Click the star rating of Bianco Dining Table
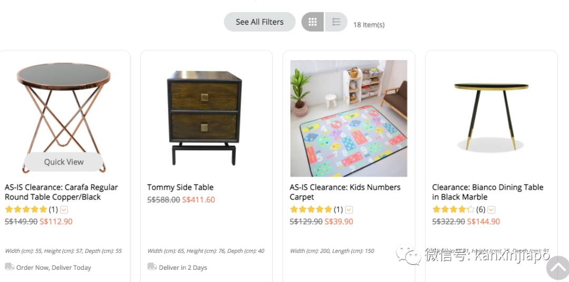This screenshot has height=282, width=569. coord(453,210)
